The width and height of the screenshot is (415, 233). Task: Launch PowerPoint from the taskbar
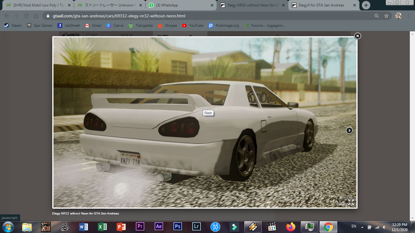(x=121, y=227)
